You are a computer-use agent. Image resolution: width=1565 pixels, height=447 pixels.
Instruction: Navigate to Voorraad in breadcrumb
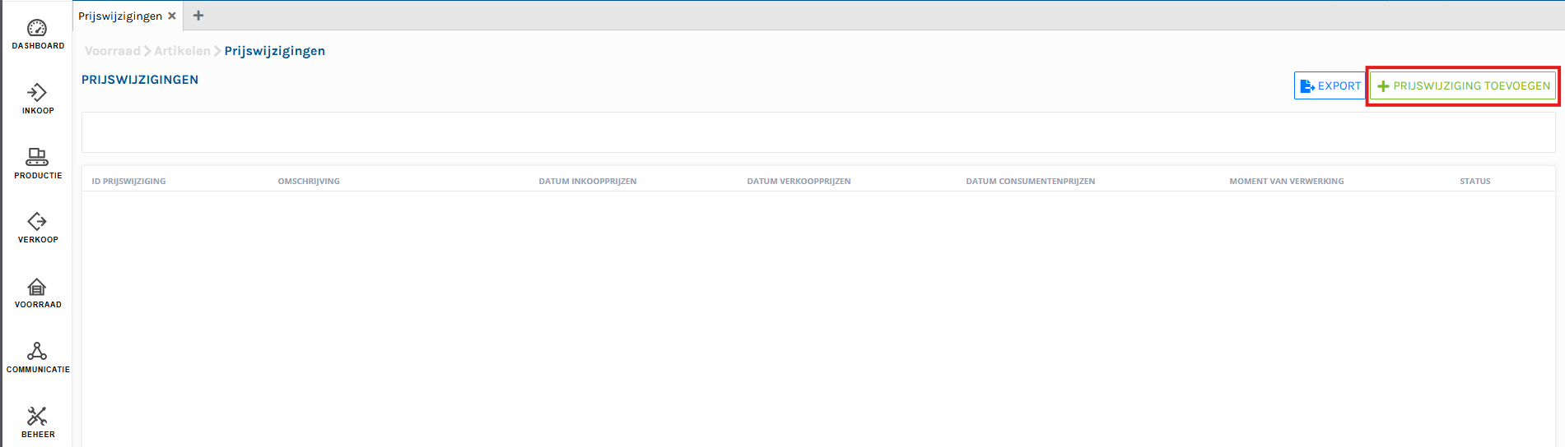tap(113, 51)
